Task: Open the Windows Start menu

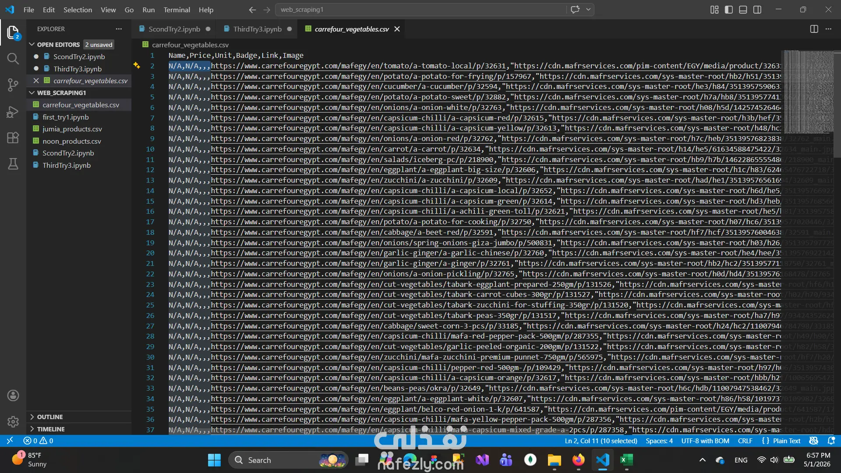Action: [x=214, y=460]
